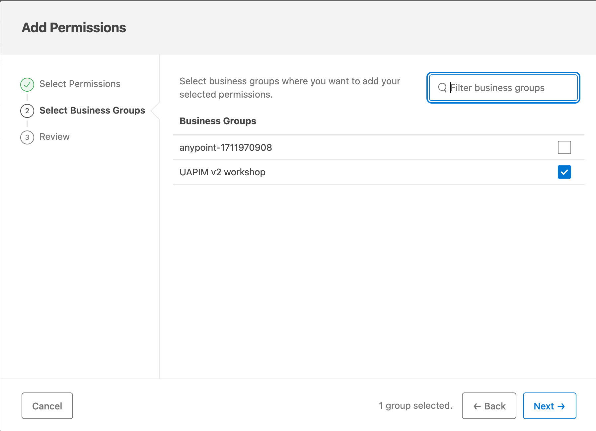Click the magnifier icon in the filter box
Viewport: 596px width, 431px height.
click(442, 88)
